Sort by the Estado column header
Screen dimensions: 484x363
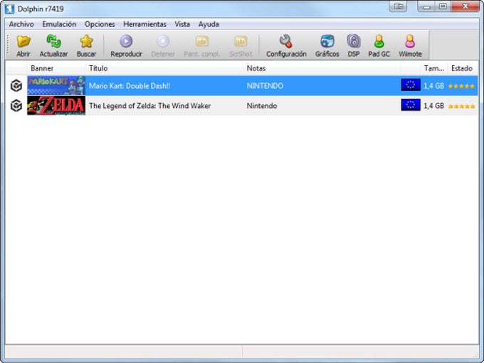coord(462,68)
